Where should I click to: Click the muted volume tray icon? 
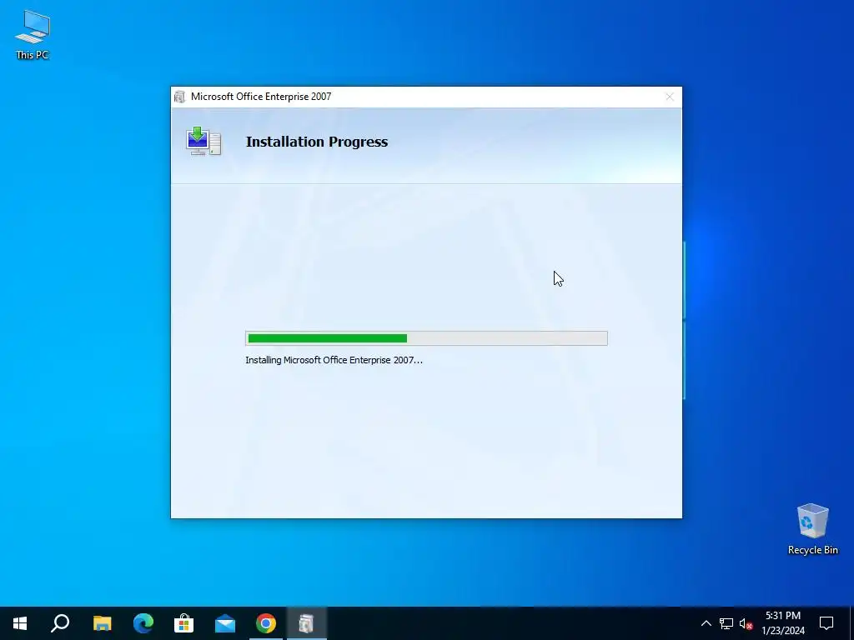(x=746, y=623)
